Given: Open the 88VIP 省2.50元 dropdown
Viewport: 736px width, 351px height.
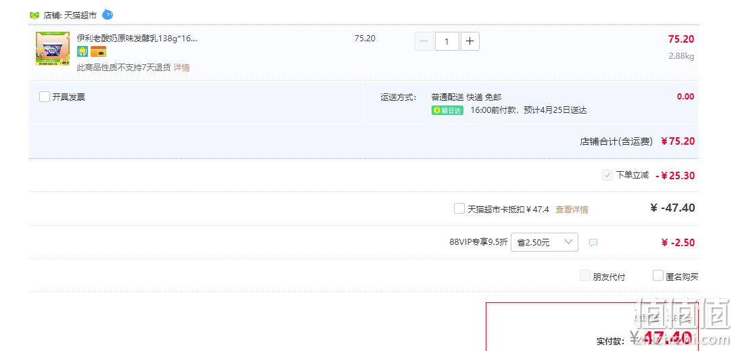Looking at the screenshot, I should pyautogui.click(x=545, y=242).
